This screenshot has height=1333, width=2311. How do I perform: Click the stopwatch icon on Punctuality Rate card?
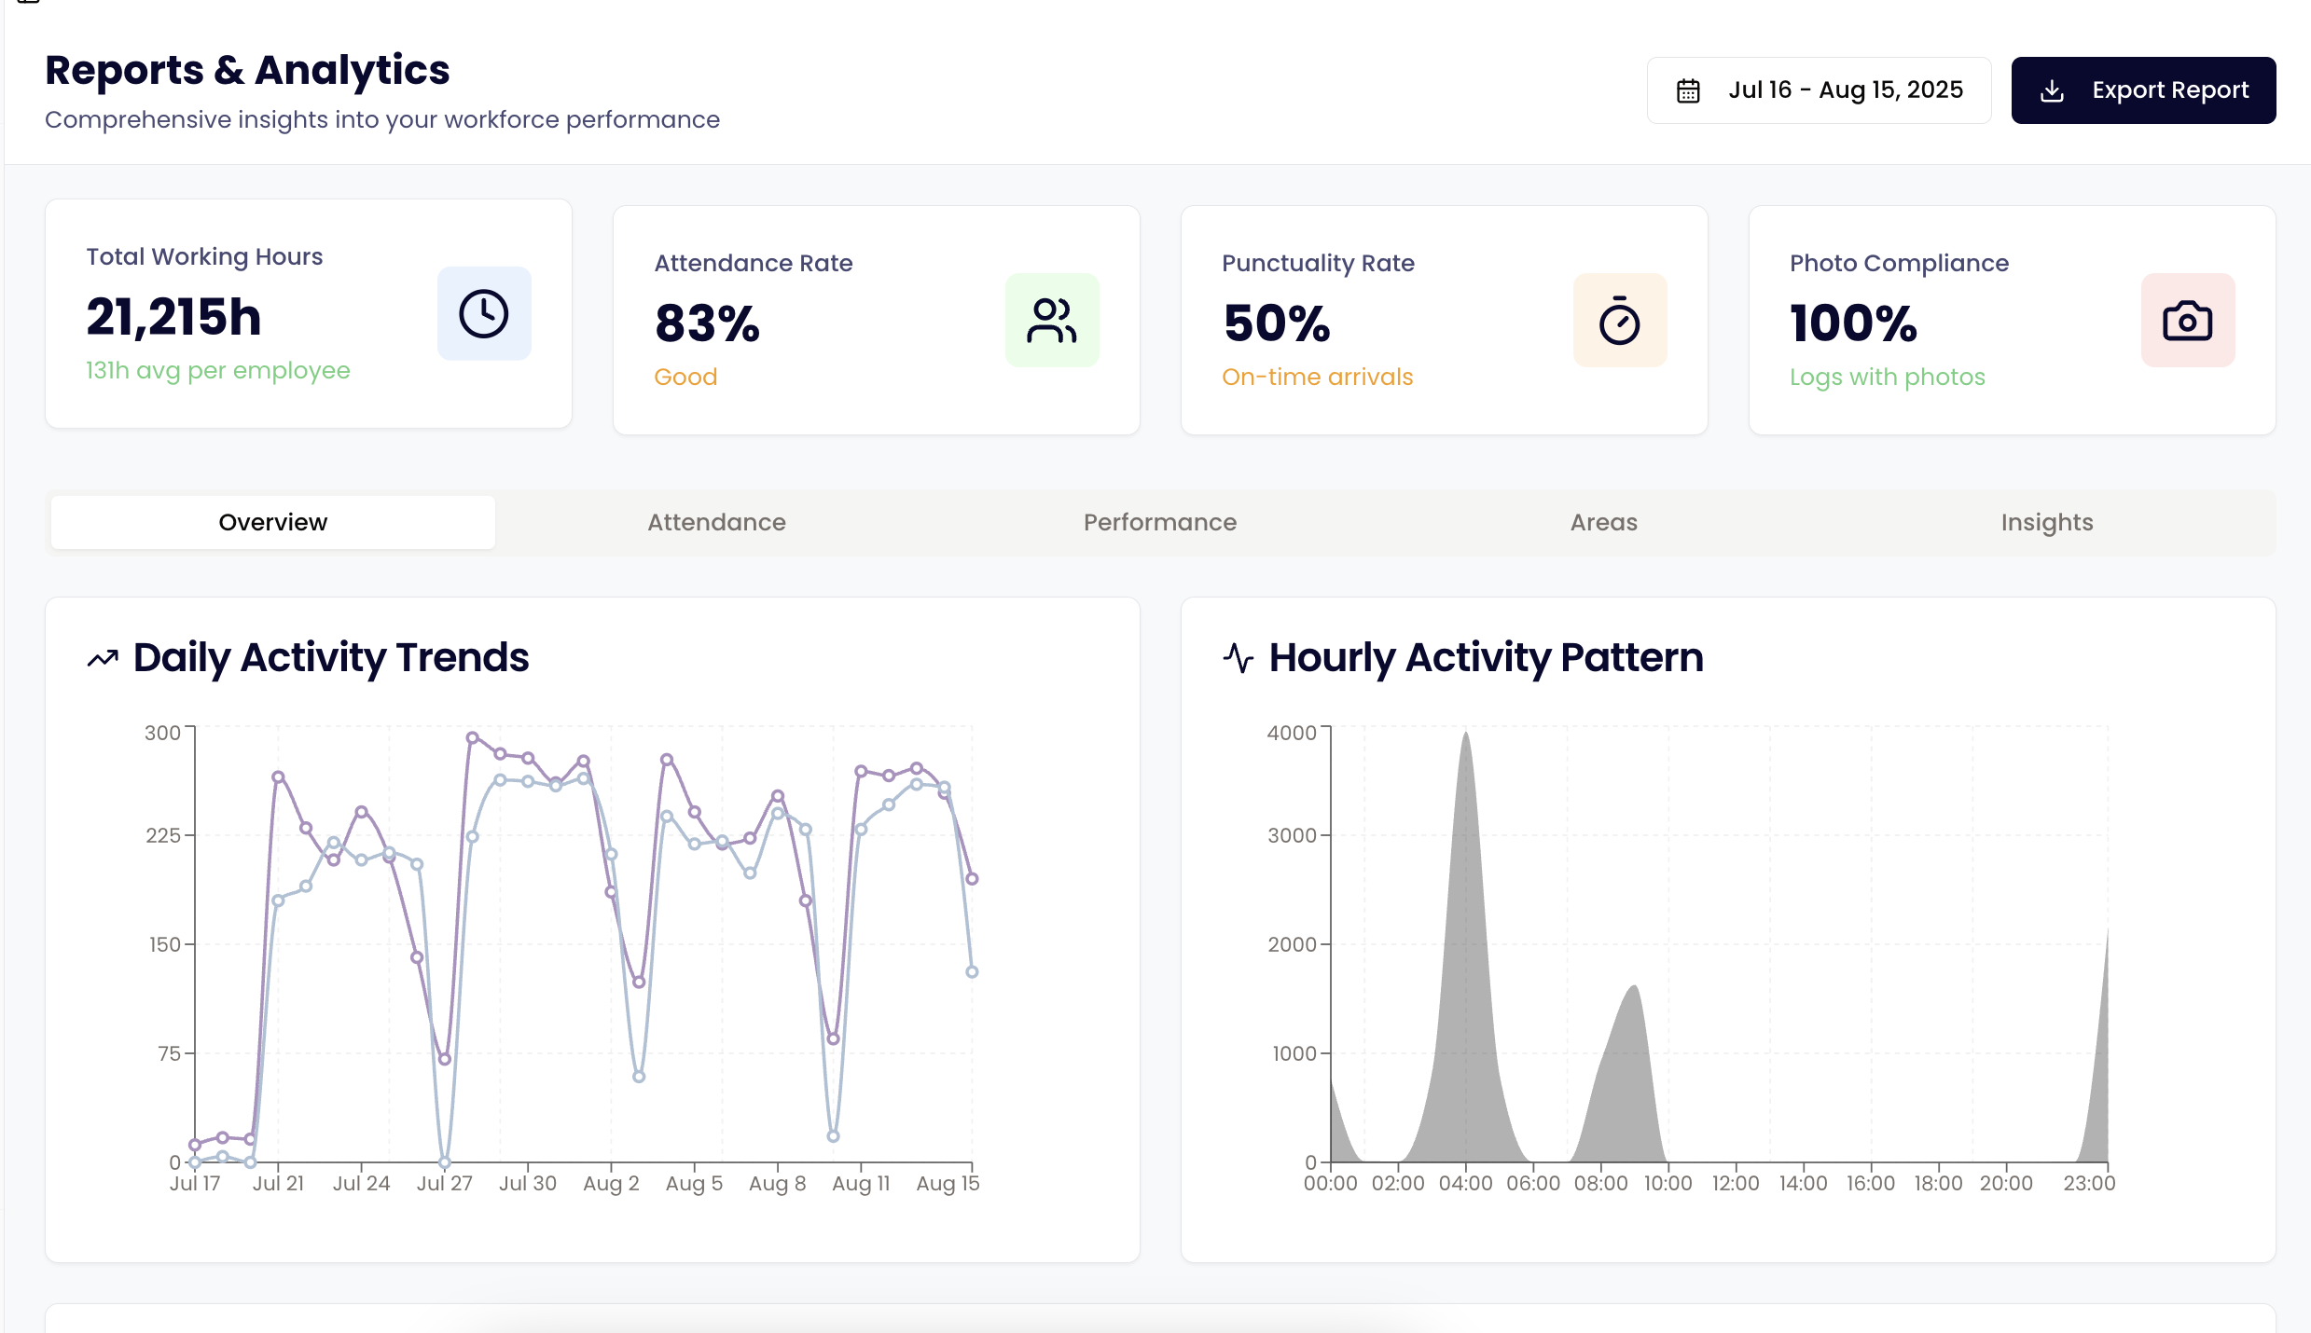click(1620, 320)
